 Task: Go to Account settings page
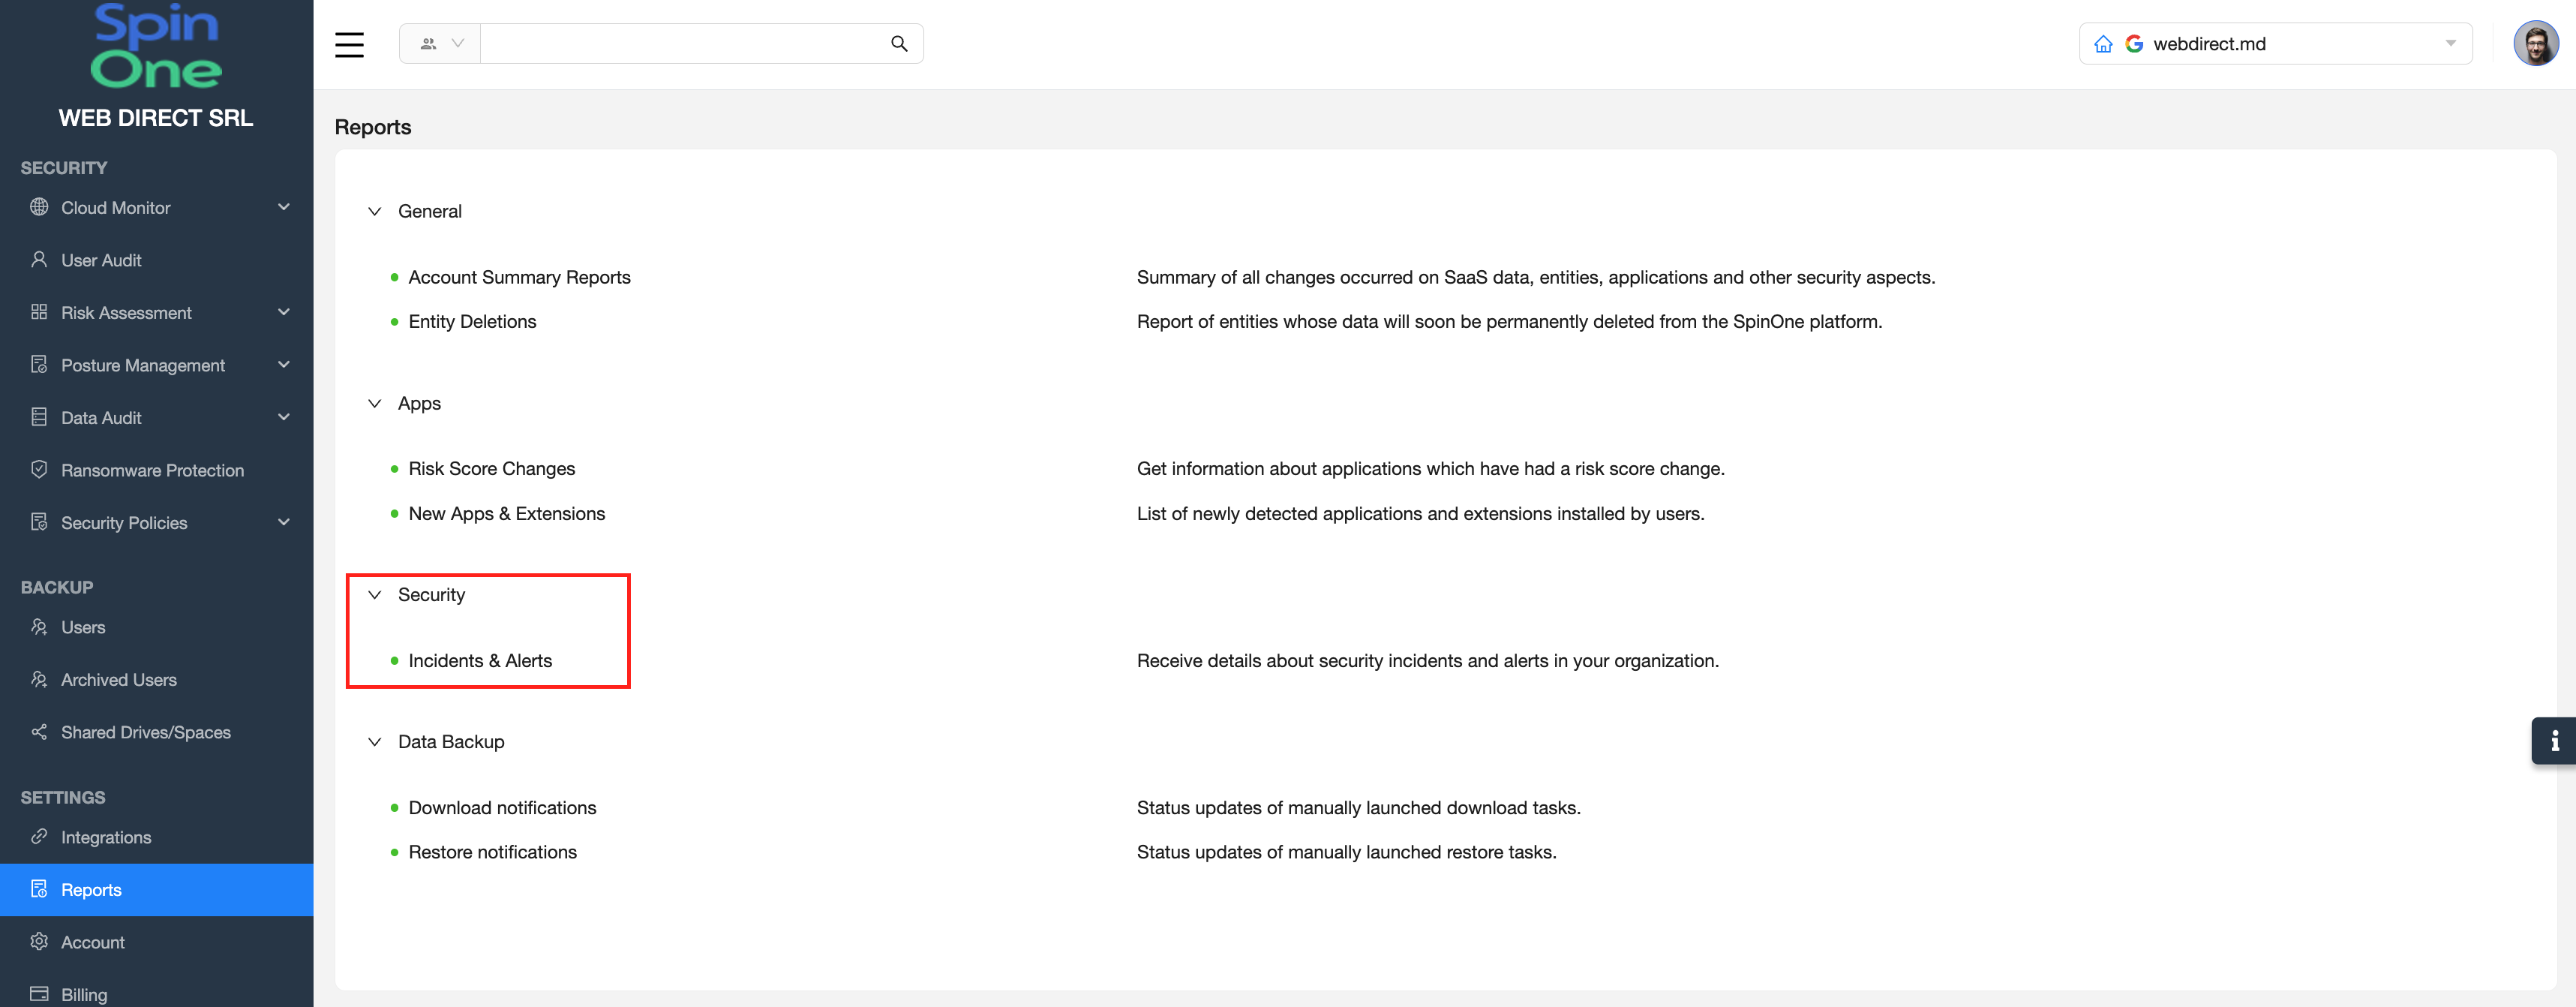(x=93, y=942)
